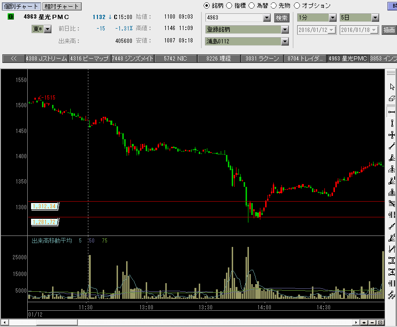Click the 1,281.72 price line label
This screenshot has height=327, width=397.
44,222
